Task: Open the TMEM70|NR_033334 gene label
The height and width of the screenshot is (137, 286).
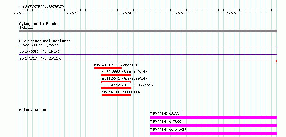Action: tap(165, 114)
